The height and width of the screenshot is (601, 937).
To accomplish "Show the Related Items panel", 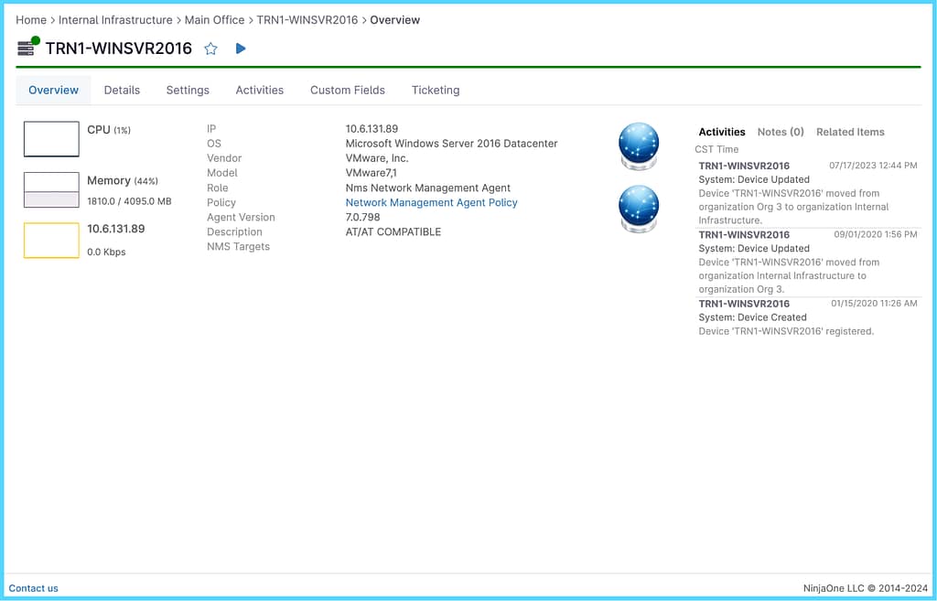I will (850, 132).
